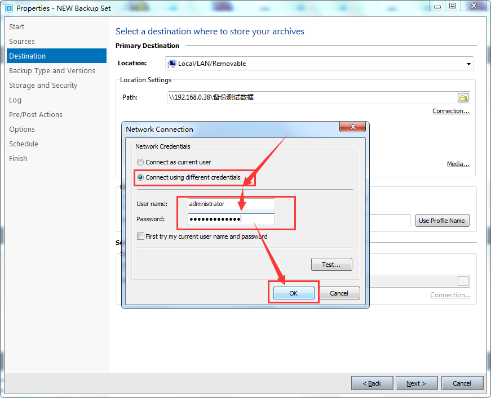Select Connect using different credentials option

(140, 177)
